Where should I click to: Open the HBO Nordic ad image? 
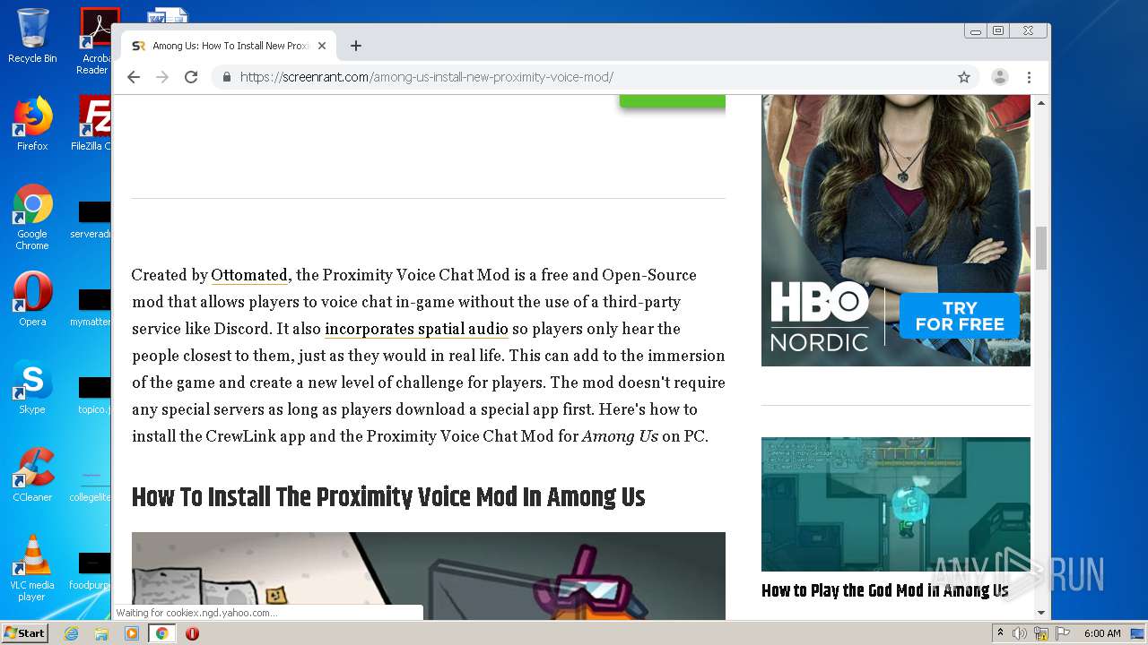[896, 230]
